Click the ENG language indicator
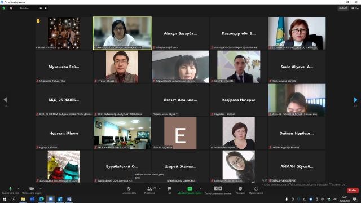The image size is (361, 203). tap(335, 199)
